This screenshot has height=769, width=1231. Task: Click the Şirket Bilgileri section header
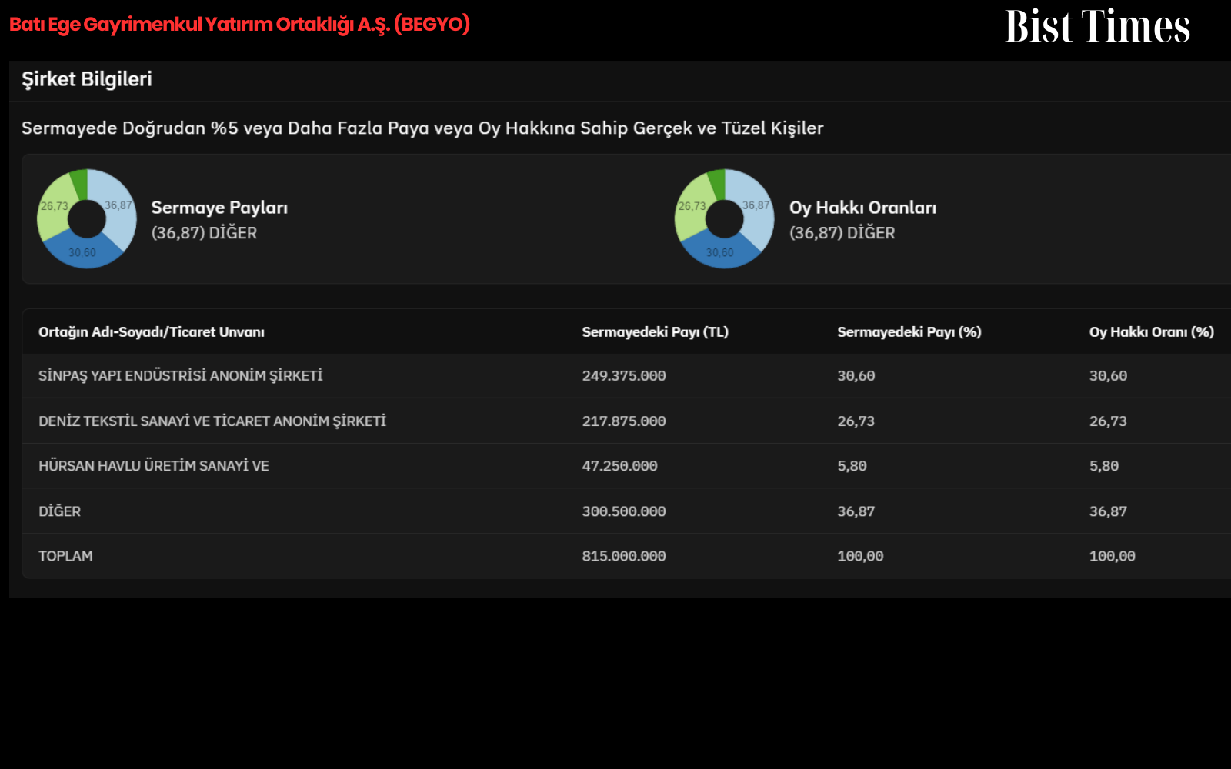87,79
